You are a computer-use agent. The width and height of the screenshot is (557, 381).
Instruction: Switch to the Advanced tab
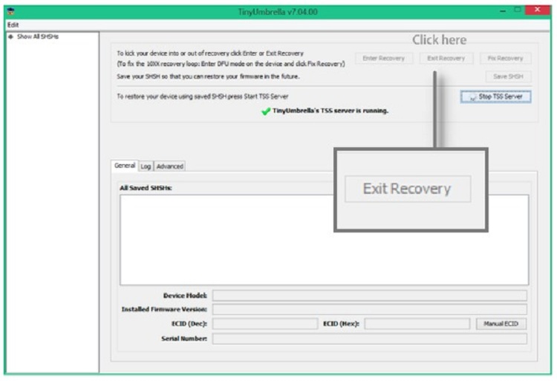pos(169,166)
